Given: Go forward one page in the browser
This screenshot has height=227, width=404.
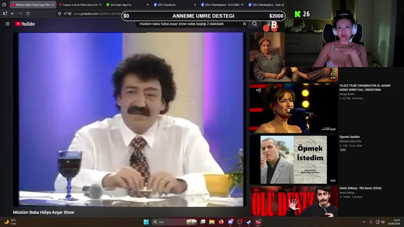Looking at the screenshot, I should tap(20, 14).
